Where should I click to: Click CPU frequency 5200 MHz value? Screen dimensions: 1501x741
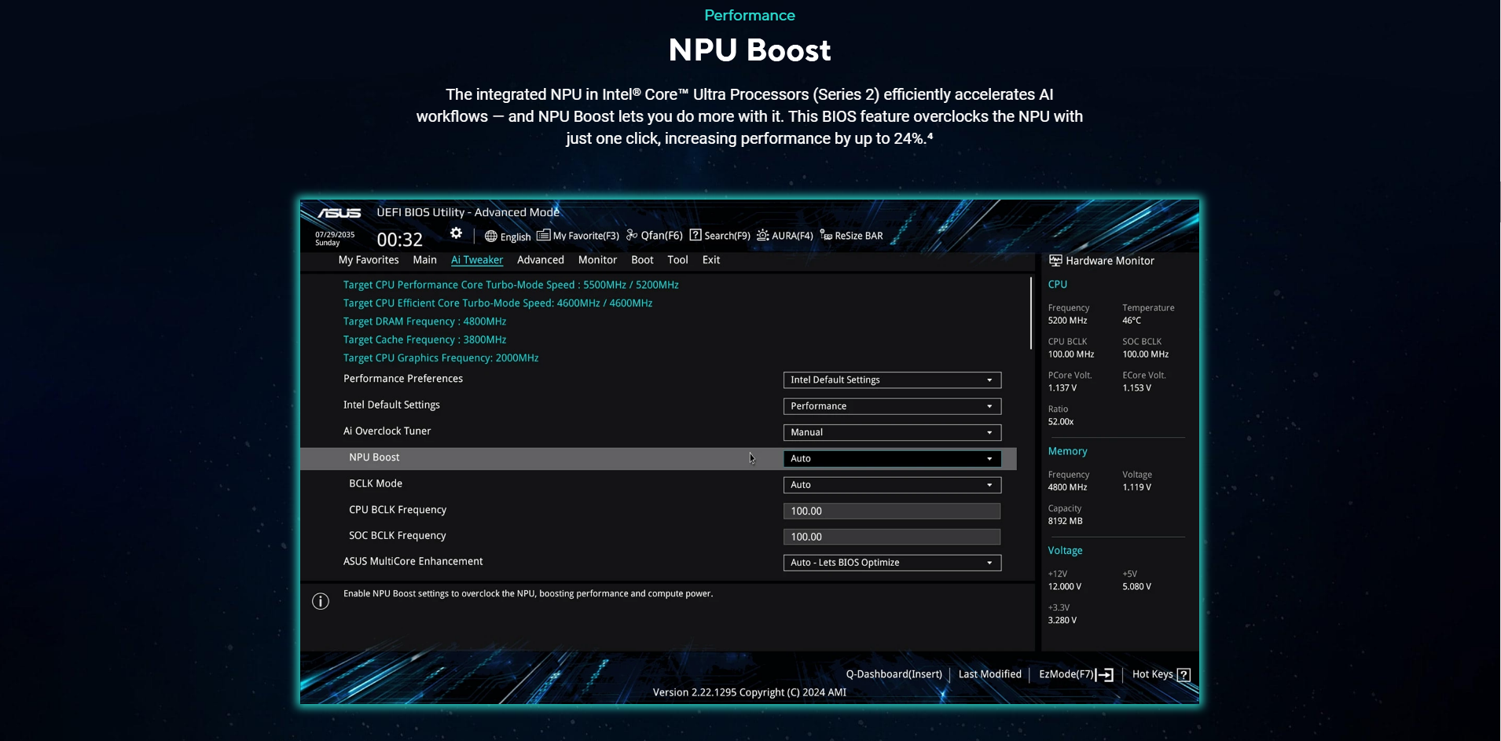coord(1067,321)
